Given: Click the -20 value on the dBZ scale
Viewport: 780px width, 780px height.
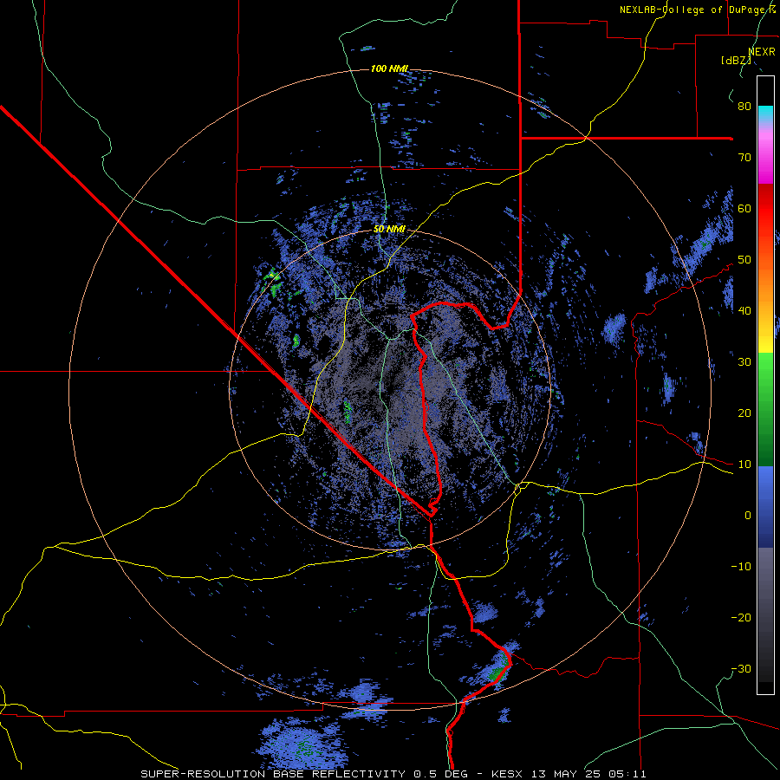Looking at the screenshot, I should (741, 618).
